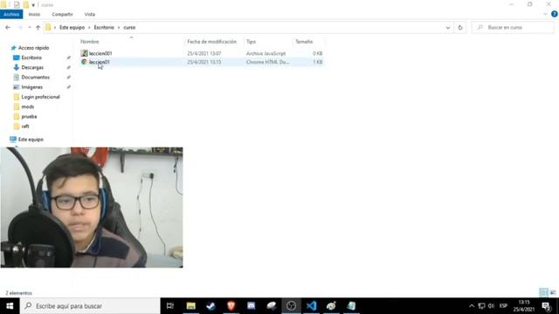
Task: Switch to OBS Studio in the taskbar
Action: click(x=291, y=306)
